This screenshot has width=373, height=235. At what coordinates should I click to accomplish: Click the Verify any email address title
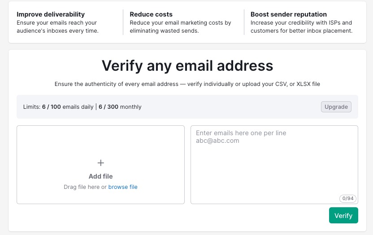click(187, 66)
